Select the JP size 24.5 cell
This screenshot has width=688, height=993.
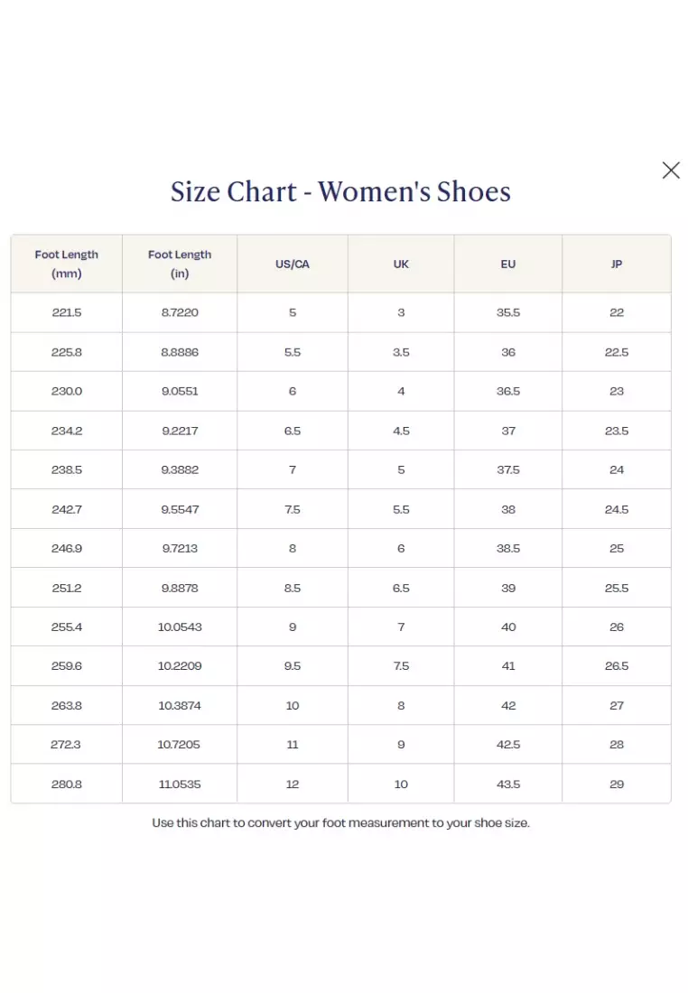coord(617,508)
